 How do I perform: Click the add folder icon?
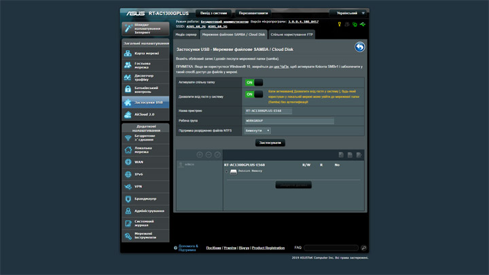[x=341, y=155]
